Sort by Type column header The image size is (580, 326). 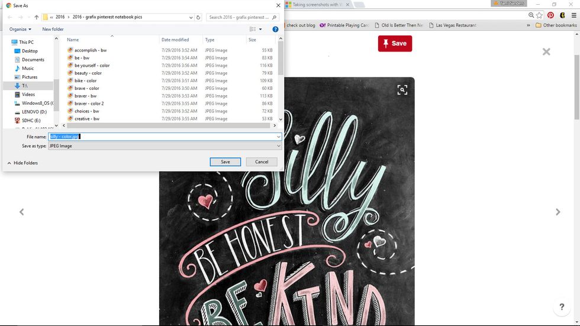click(x=210, y=40)
